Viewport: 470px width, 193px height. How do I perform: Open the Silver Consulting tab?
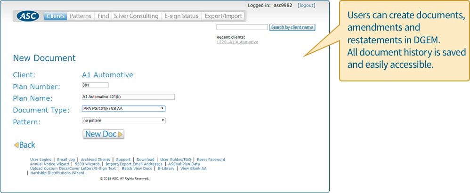[x=137, y=16]
